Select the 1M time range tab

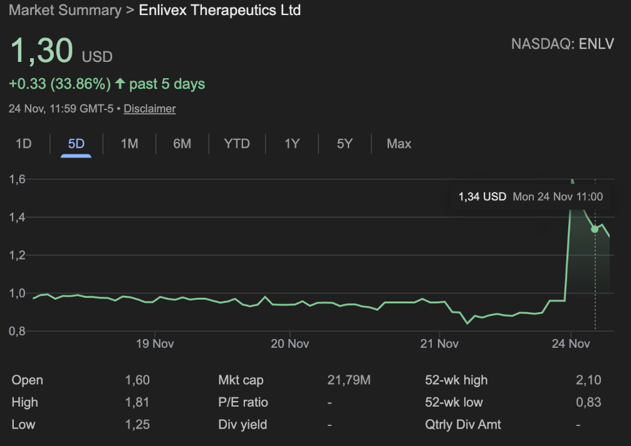(x=129, y=144)
